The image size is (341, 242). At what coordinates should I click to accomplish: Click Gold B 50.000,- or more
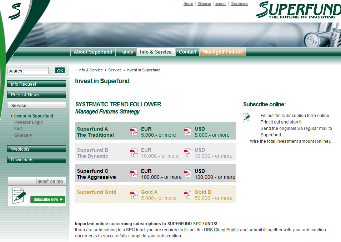click(213, 195)
